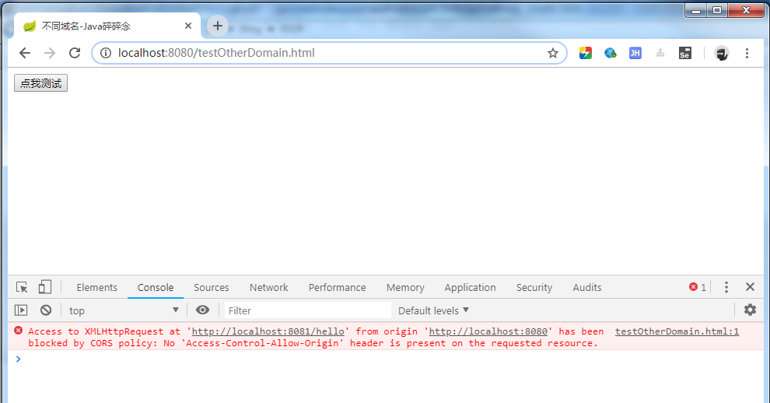The height and width of the screenshot is (403, 770).
Task: Click the site information icon in address bar
Action: 106,53
